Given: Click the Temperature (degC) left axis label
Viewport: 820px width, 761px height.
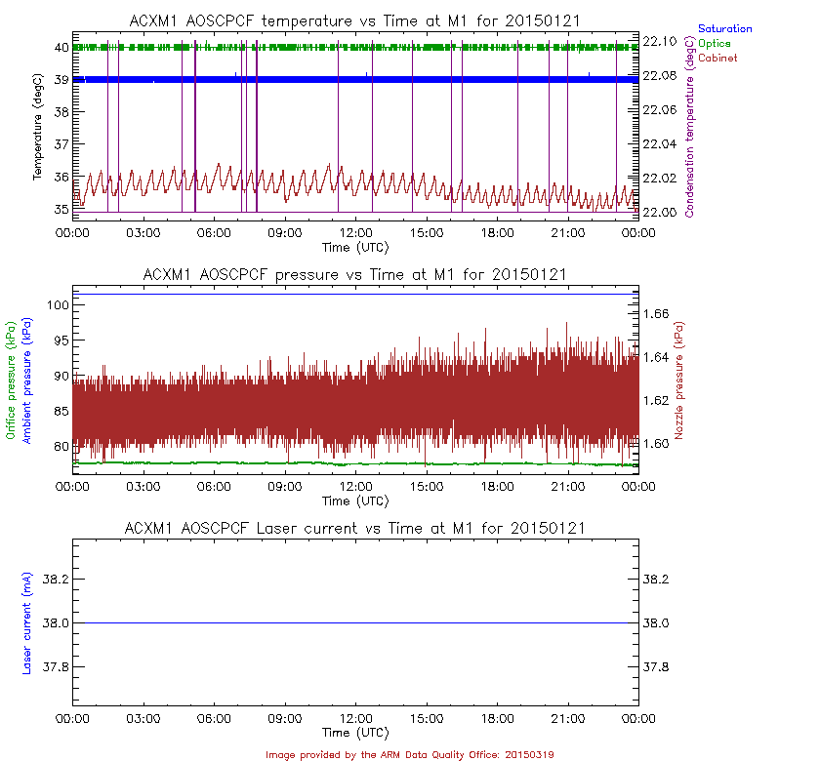Looking at the screenshot, I should tap(38, 127).
